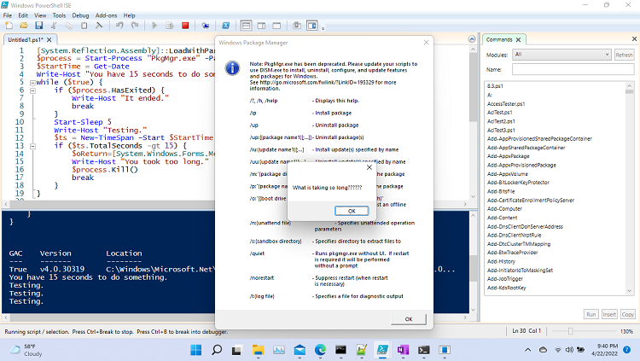Click the Run Script green arrow icon
Viewport: 640px width, 361px height.
pos(154,26)
